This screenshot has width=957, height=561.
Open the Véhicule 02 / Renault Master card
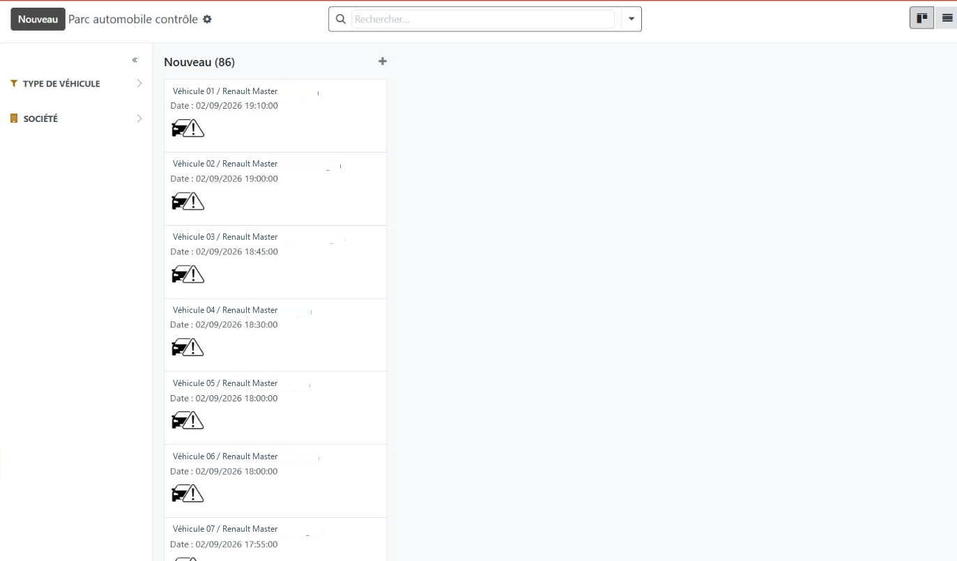click(275, 189)
